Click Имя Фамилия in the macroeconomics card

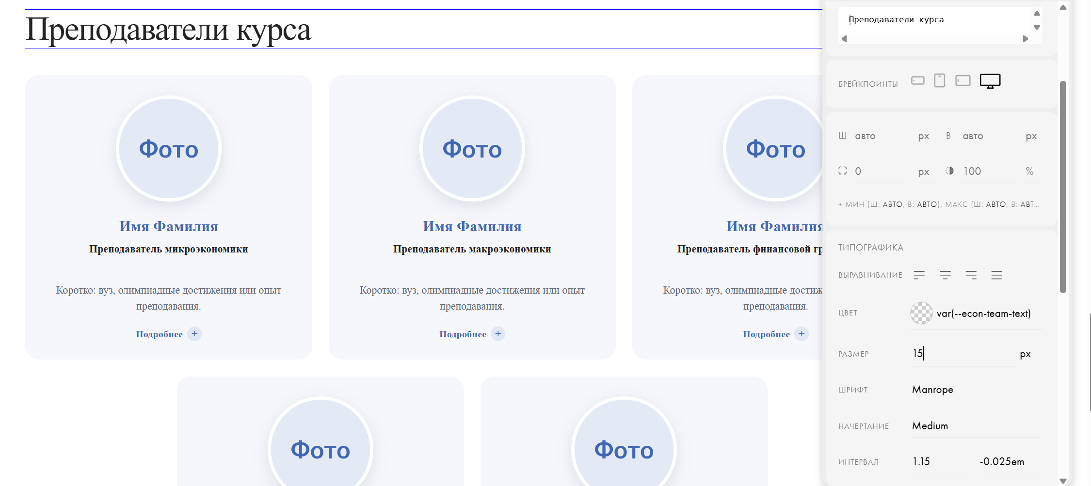point(472,226)
